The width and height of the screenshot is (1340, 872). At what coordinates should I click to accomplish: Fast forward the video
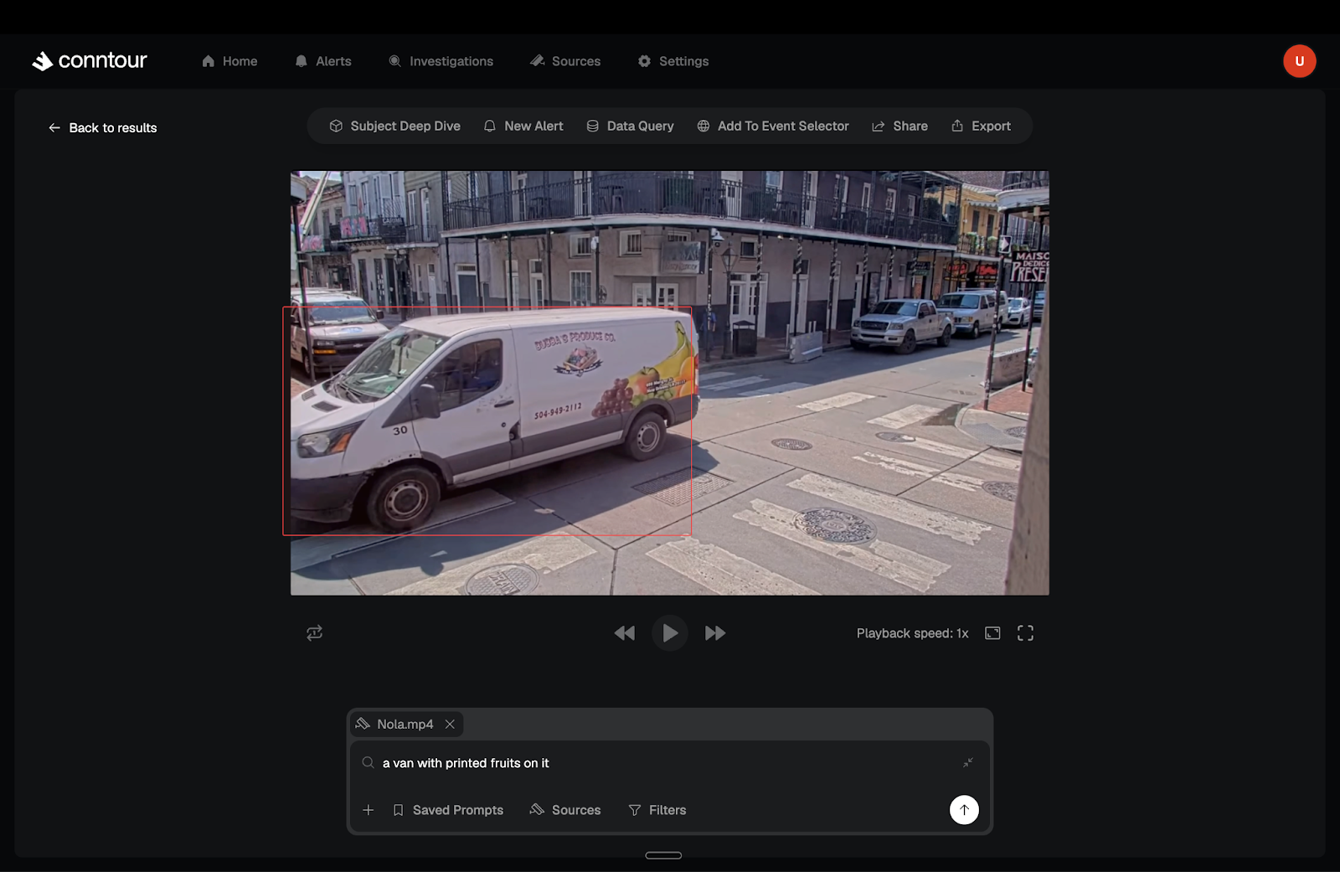tap(715, 633)
